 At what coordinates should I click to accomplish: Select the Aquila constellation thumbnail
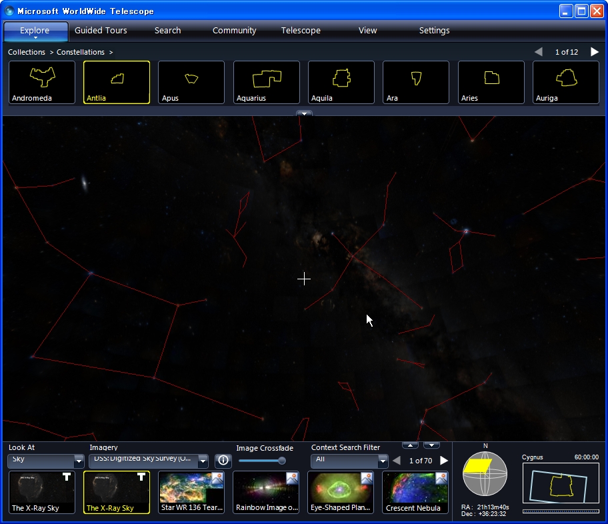tap(341, 82)
